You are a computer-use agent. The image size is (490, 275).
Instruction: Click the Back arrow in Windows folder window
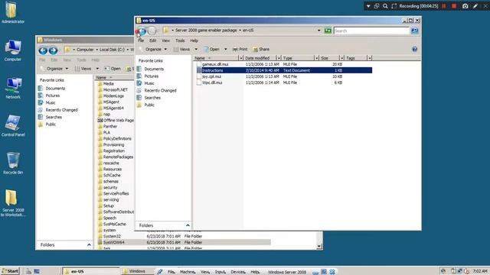tap(43, 50)
